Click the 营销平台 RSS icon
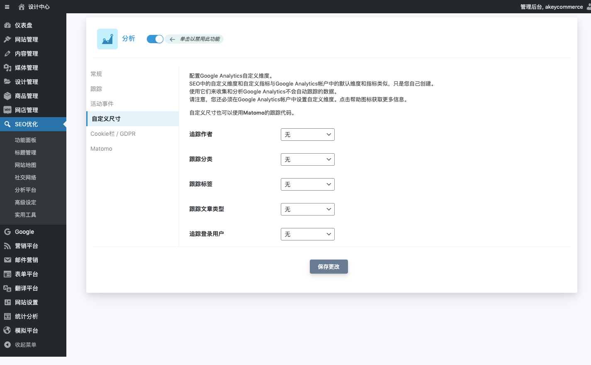The image size is (591, 365). (7, 246)
